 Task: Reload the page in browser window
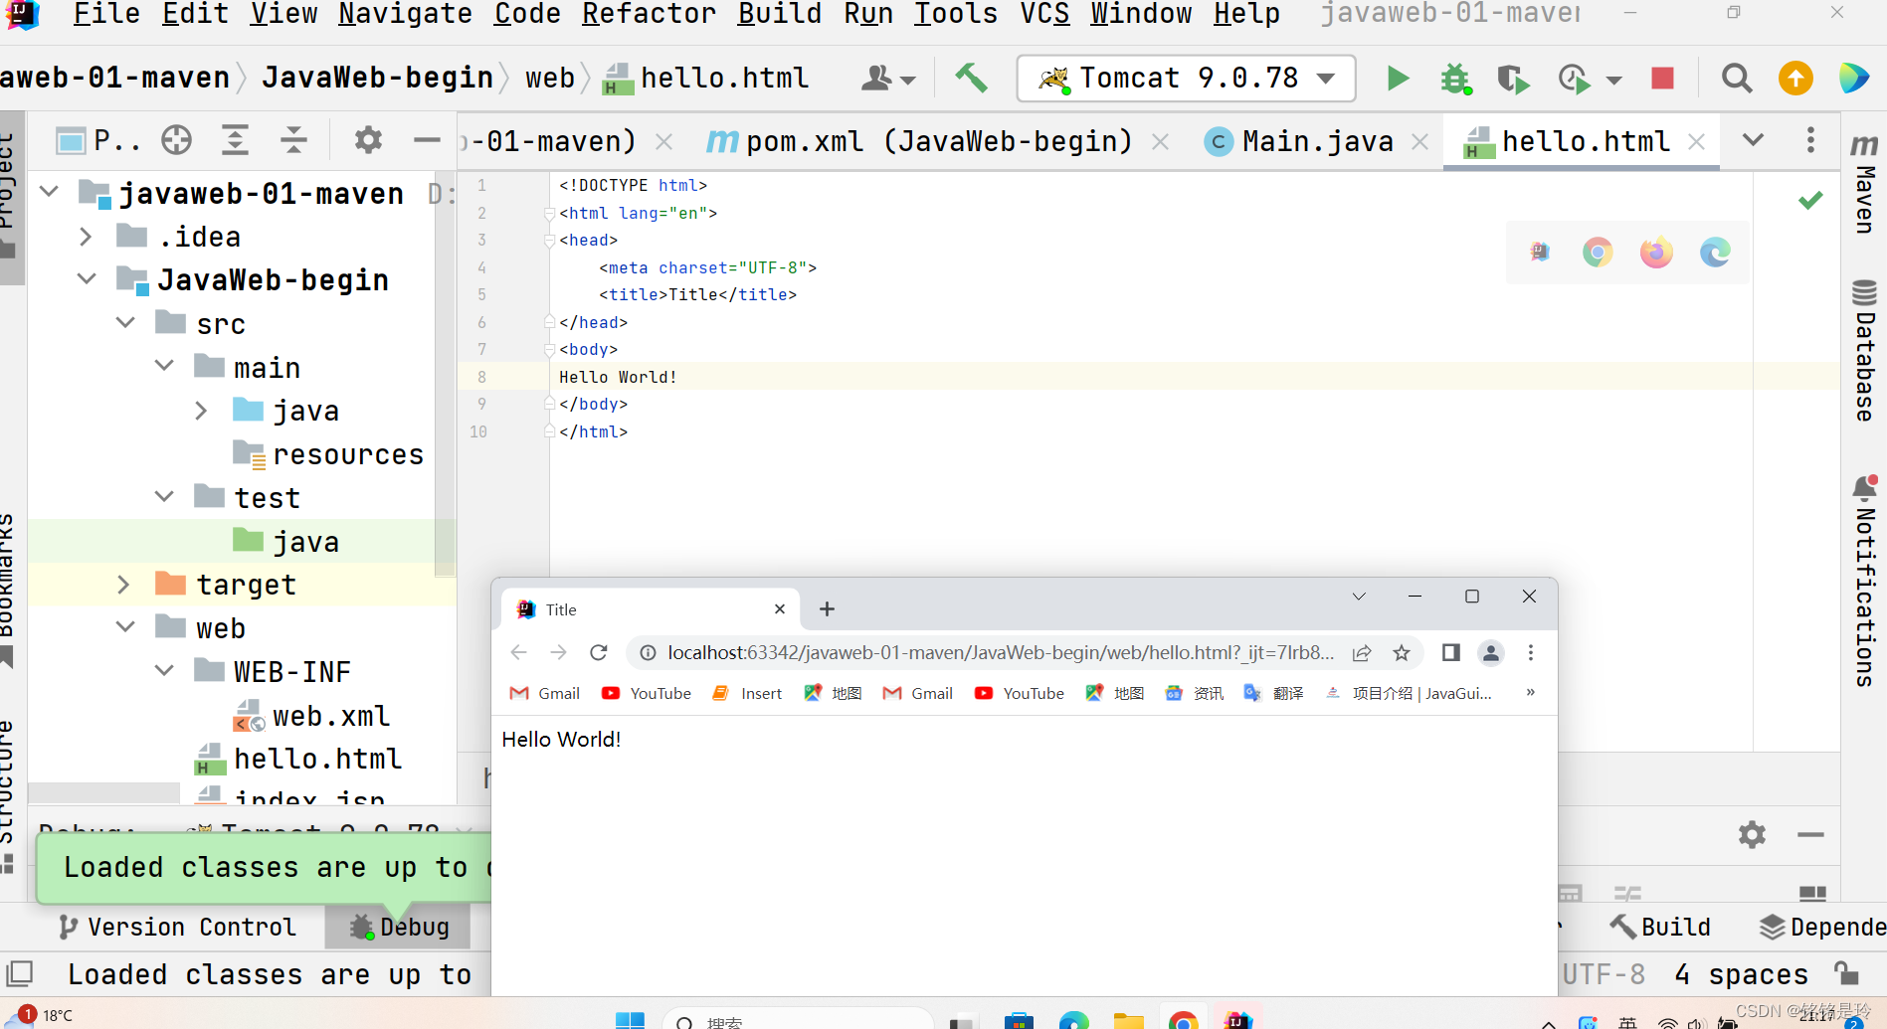pos(598,652)
